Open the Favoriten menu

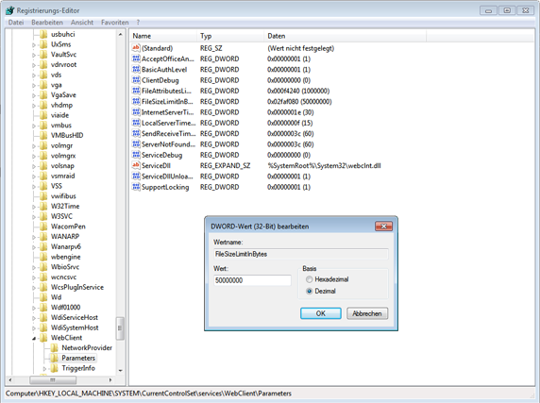(114, 23)
